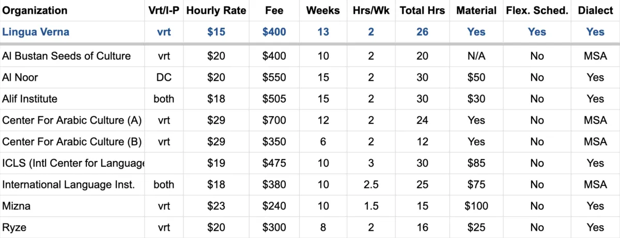This screenshot has width=620, height=238.
Task: Select the Organization column header
Action: click(x=72, y=10)
